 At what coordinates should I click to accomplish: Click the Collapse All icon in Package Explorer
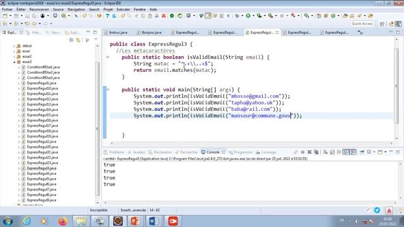point(71,40)
